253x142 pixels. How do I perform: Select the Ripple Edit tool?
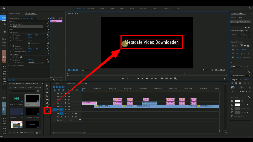47,93
